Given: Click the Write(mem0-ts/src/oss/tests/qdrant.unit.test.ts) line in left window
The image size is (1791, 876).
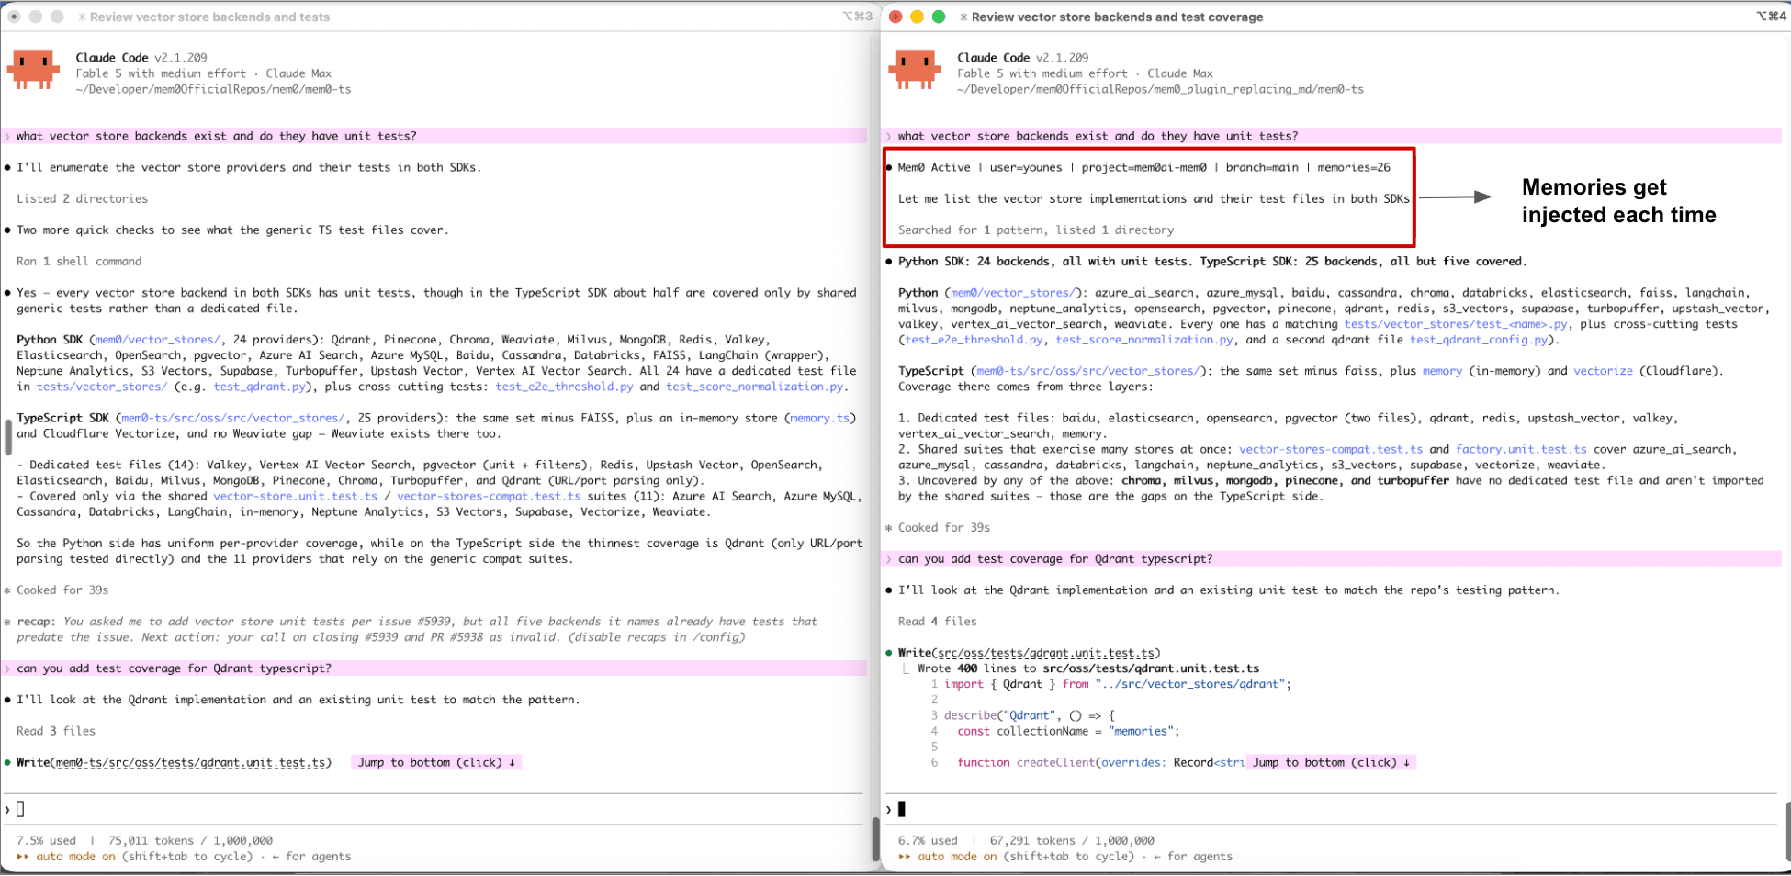Looking at the screenshot, I should coord(174,762).
